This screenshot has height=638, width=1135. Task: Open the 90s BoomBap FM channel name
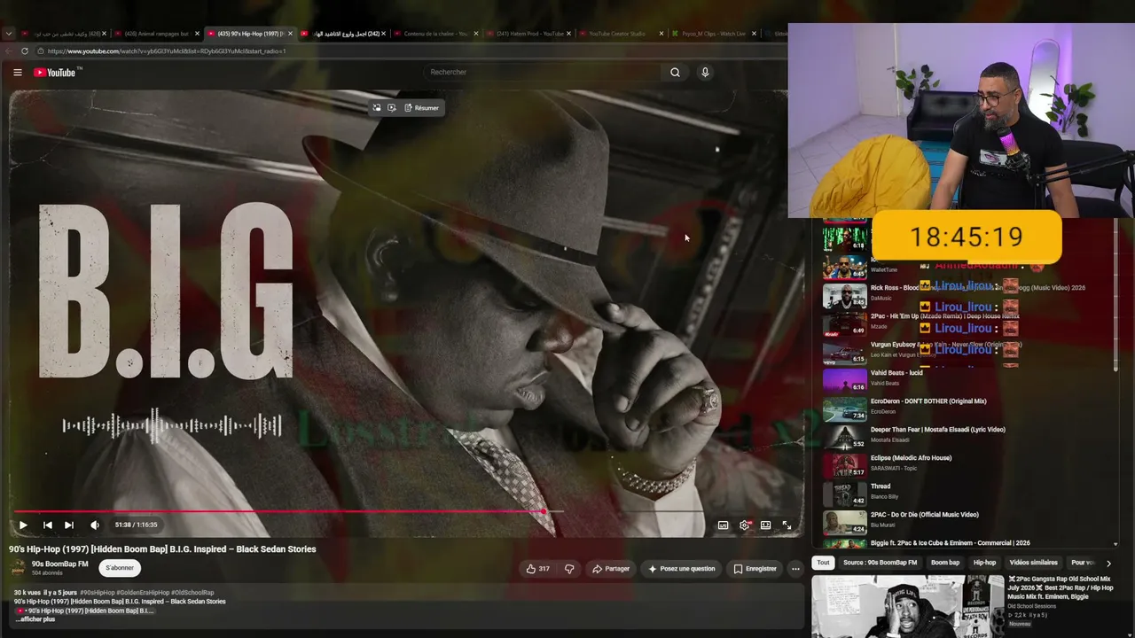click(59, 564)
